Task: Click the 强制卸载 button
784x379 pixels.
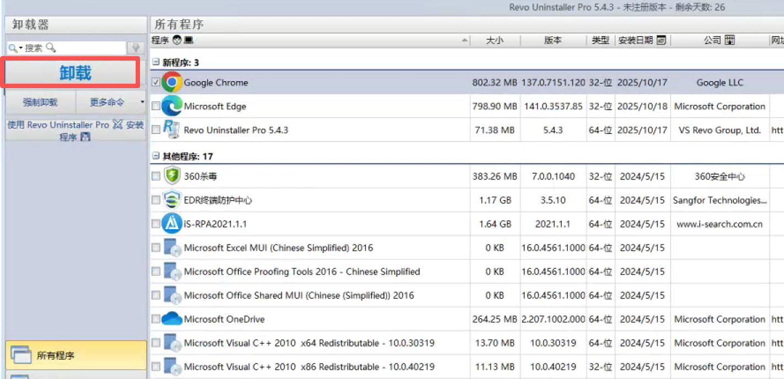Action: [40, 102]
